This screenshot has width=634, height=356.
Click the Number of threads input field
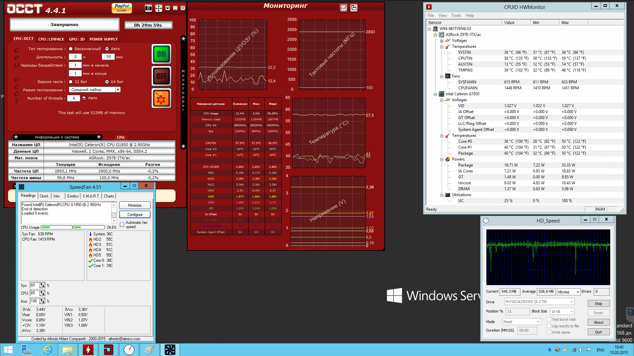(74, 98)
